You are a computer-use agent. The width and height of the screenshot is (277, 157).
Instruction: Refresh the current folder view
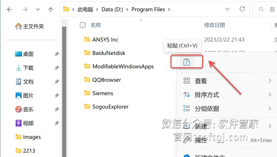(242, 9)
